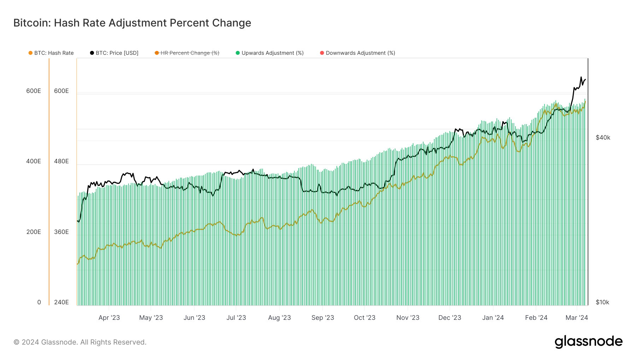Click the black price peak in March 2024
Image resolution: width=636 pixels, height=358 pixels.
(x=581, y=77)
